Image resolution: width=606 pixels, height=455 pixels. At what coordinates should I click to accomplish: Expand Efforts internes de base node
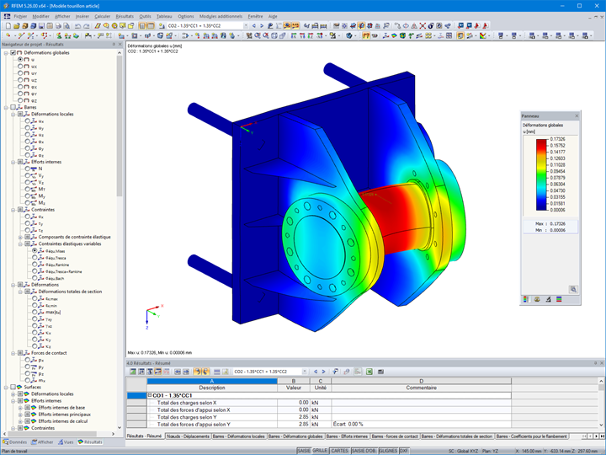[20, 408]
